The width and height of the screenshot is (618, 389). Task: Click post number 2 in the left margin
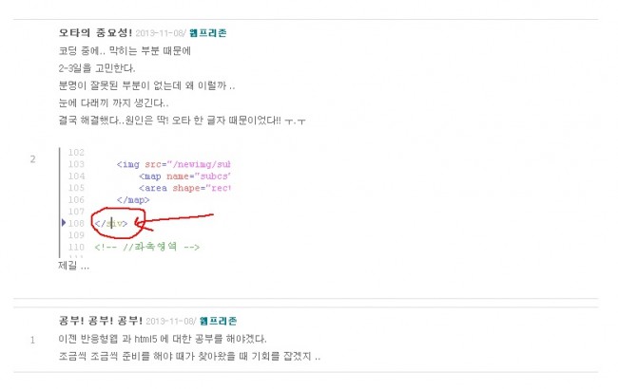coord(32,159)
